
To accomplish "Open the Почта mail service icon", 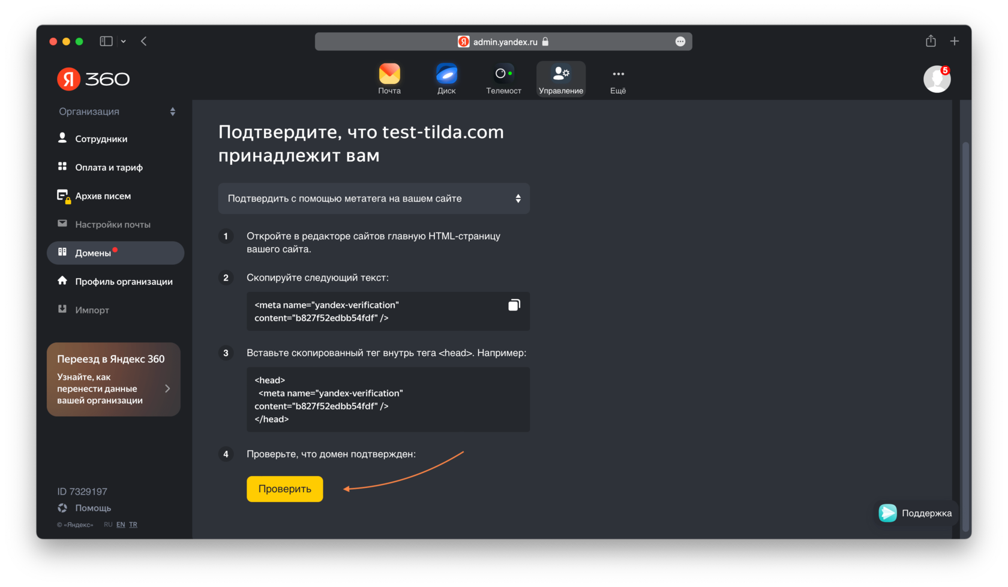I will coord(389,79).
